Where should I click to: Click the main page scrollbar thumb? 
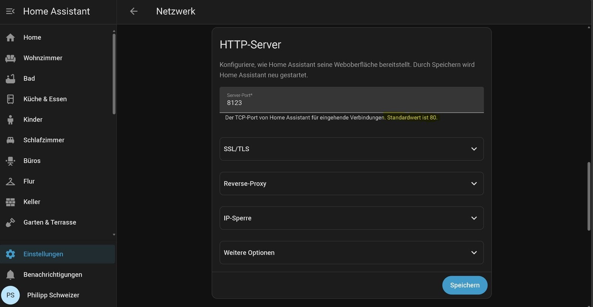tap(589, 196)
